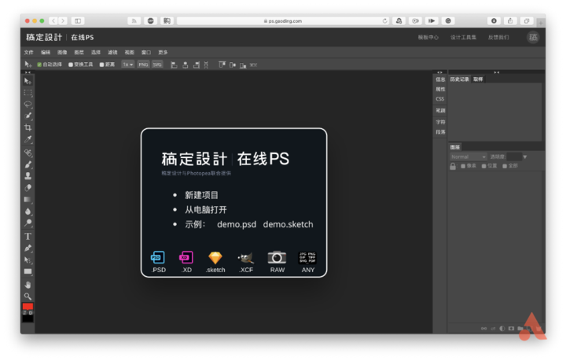The width and height of the screenshot is (566, 361).
Task: Collapse the narrow side panel column arrows
Action: click(439, 72)
